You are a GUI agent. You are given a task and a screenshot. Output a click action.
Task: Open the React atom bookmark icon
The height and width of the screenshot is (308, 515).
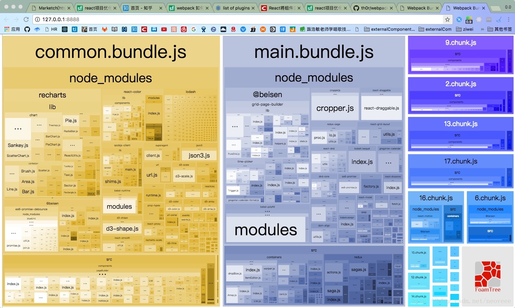(x=65, y=29)
